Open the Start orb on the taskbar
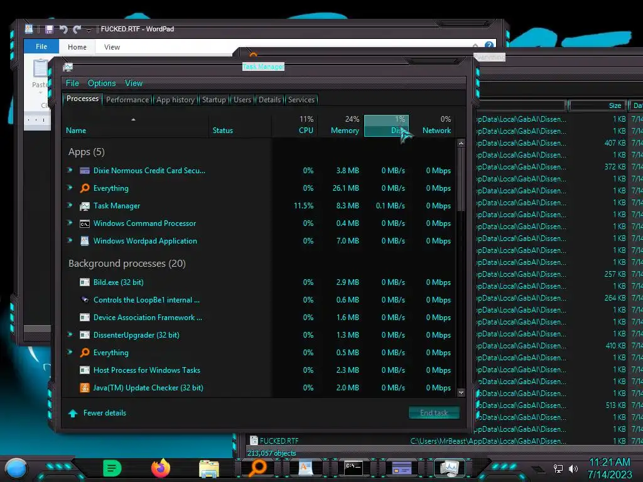 coord(16,469)
